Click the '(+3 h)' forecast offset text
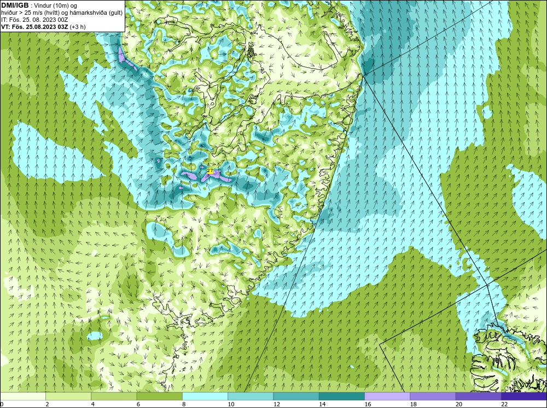Viewport: 547px width, 408px height. pos(78,26)
